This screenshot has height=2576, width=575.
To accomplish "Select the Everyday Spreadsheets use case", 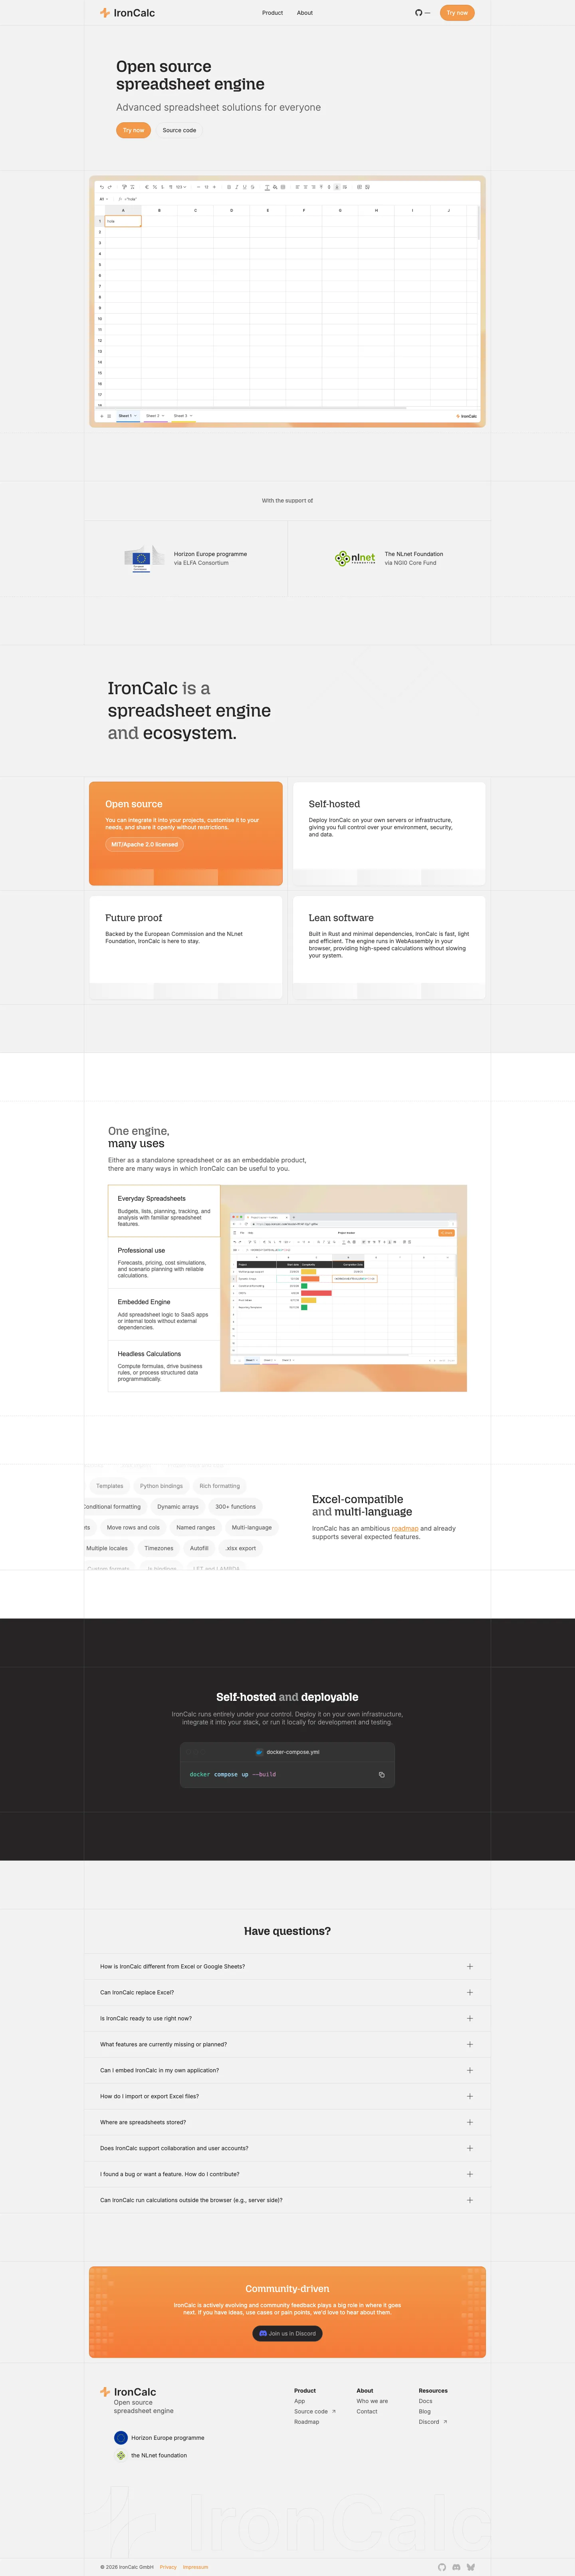I will click(x=164, y=1211).
